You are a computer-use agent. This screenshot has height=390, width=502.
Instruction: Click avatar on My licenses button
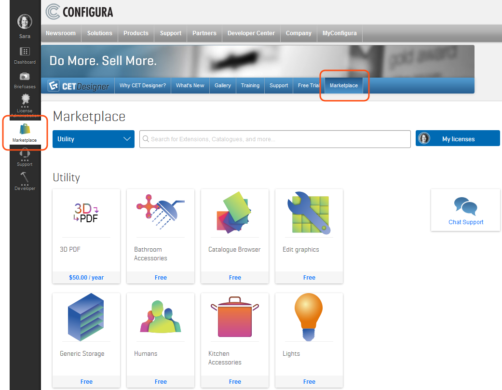click(424, 138)
